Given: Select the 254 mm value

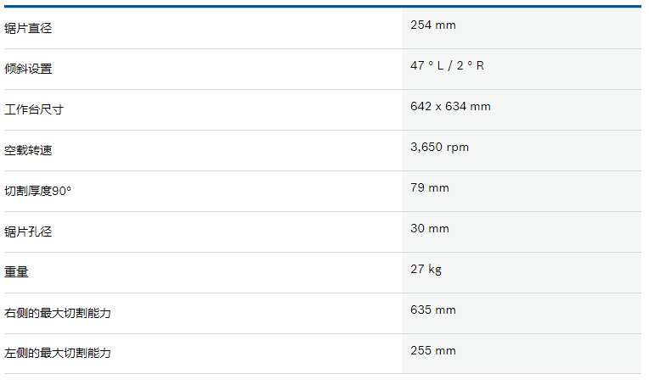Looking at the screenshot, I should (x=433, y=25).
